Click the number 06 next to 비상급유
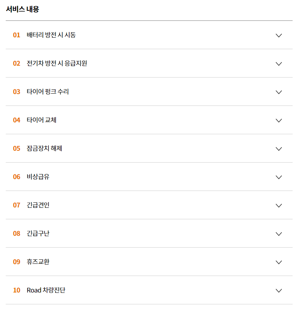Screen dimensions: 298x309 tap(16, 177)
